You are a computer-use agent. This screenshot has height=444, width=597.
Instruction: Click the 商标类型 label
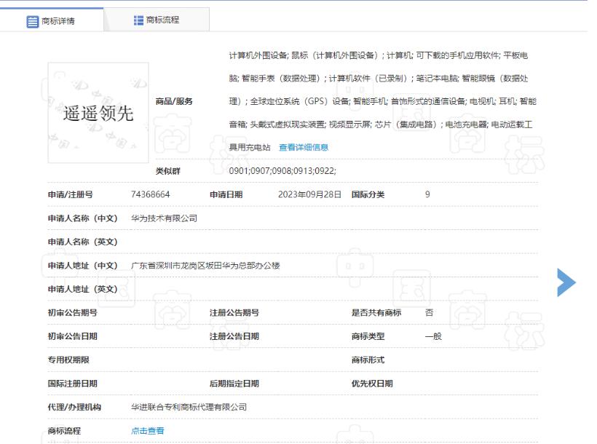(368, 336)
